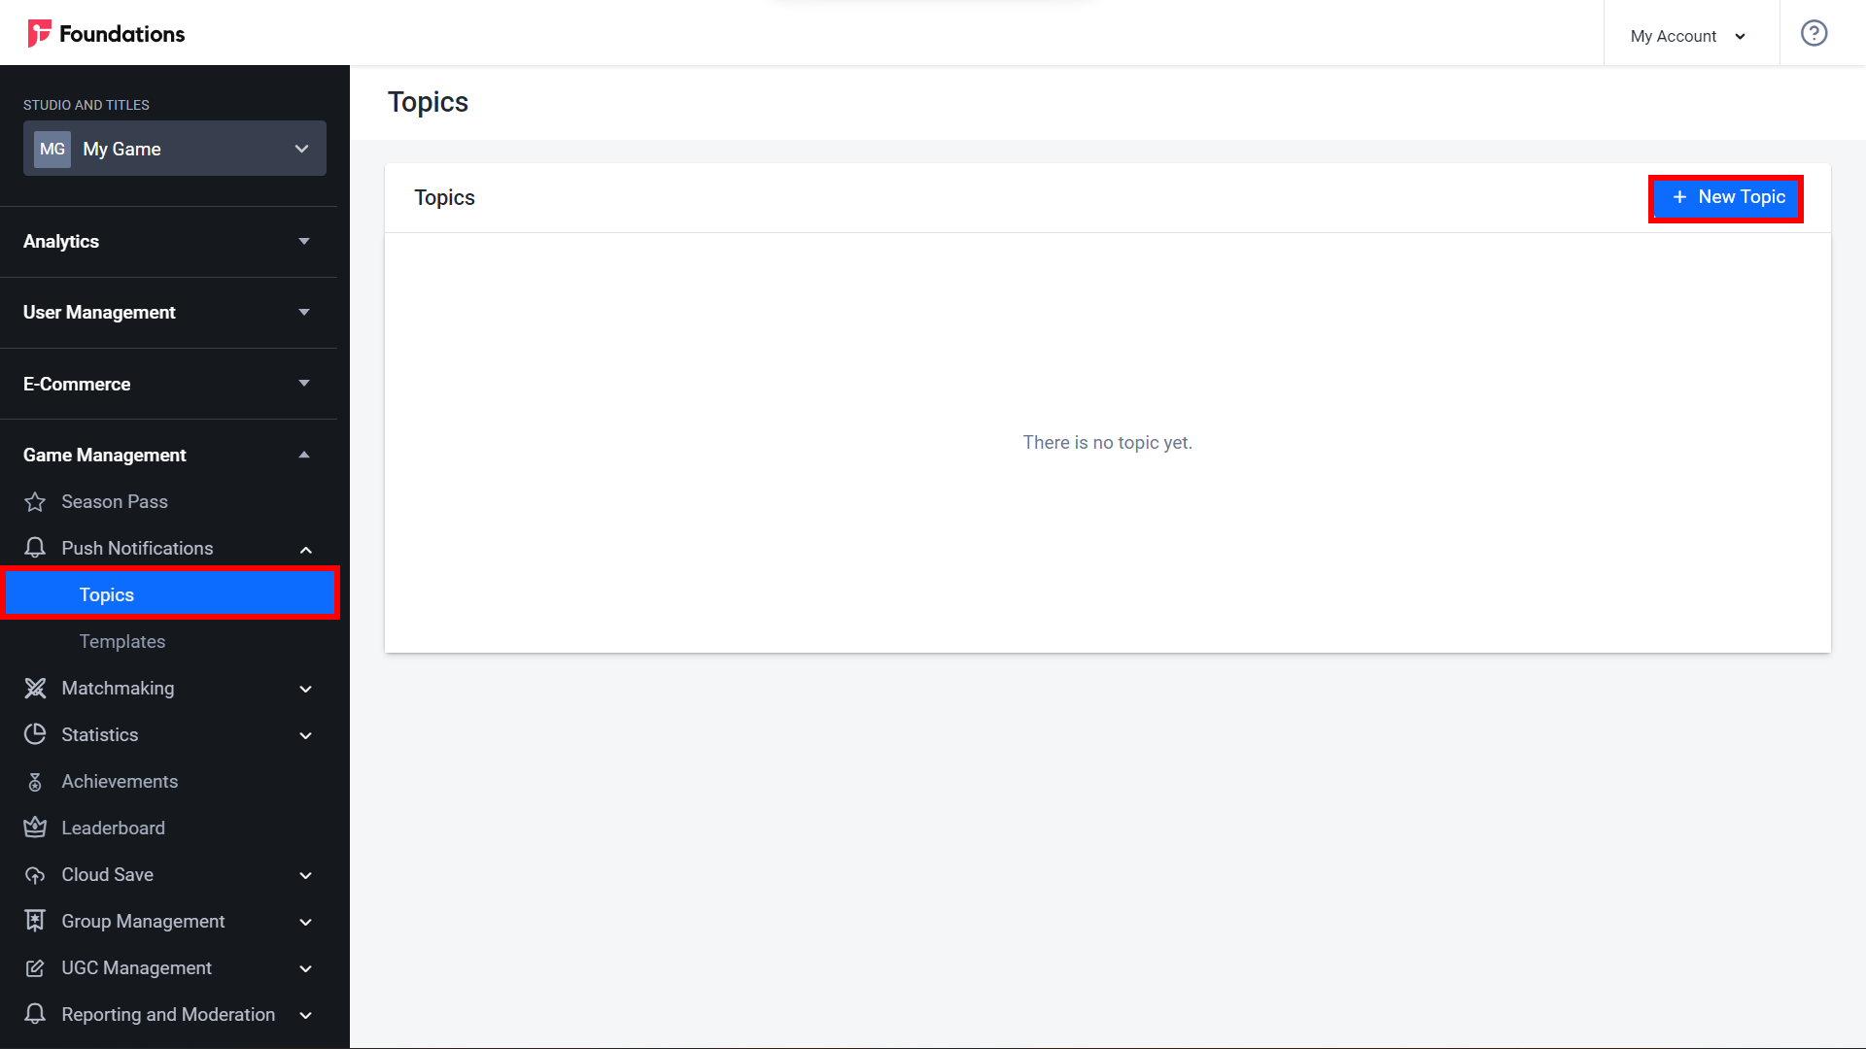Click the Matchmaking icon in sidebar
1866x1049 pixels.
coord(35,688)
